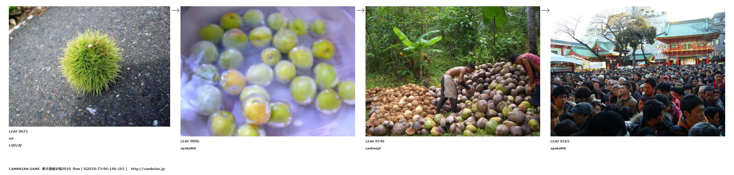The width and height of the screenshot is (734, 175).
Task: Select the LEAF 0165 label
Action: tap(560, 141)
